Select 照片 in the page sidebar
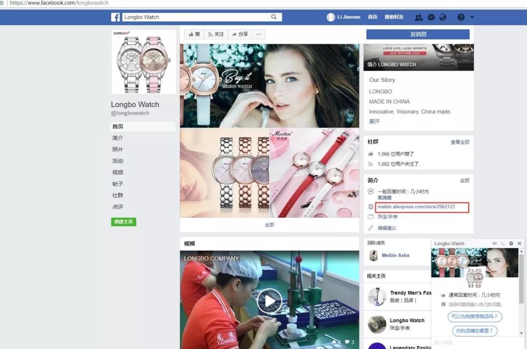This screenshot has width=527, height=349. click(118, 149)
